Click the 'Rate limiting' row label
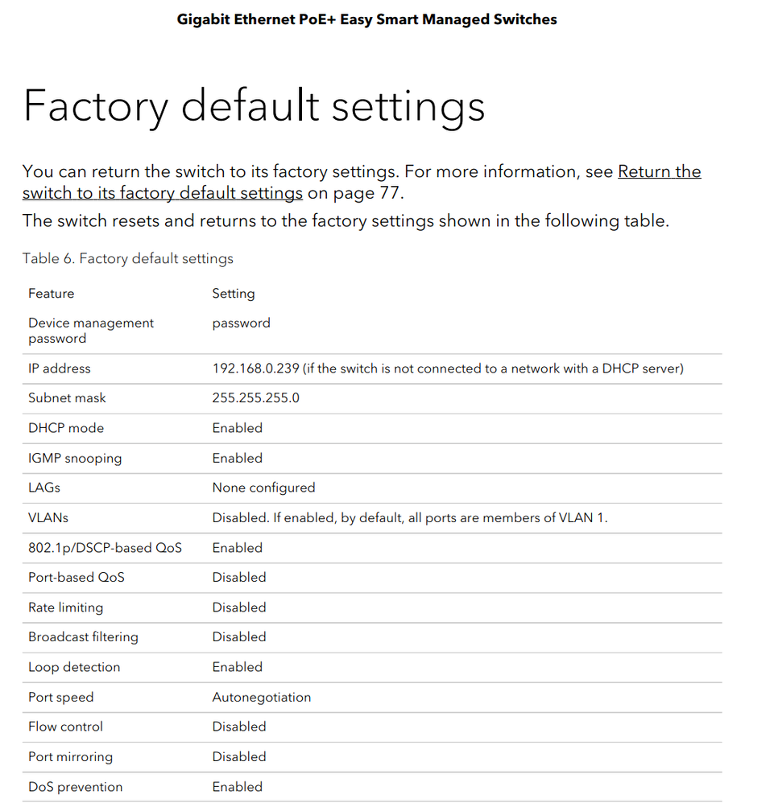The image size is (774, 803). pyautogui.click(x=65, y=607)
